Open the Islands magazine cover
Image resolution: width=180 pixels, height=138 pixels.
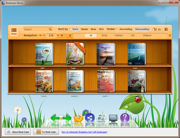tap(137, 54)
